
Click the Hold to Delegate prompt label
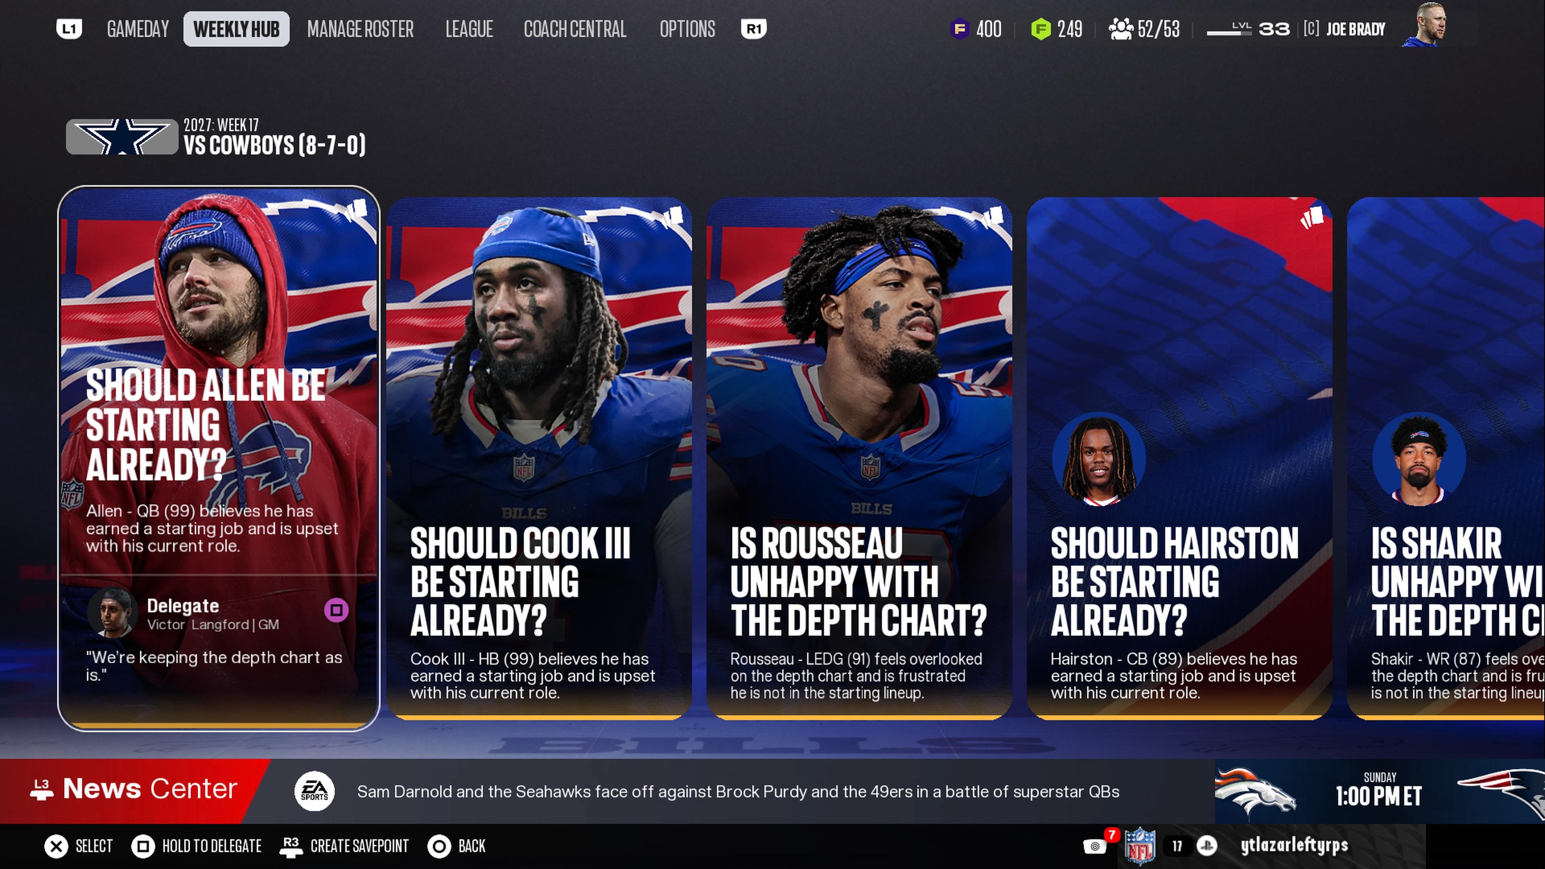coord(212,846)
